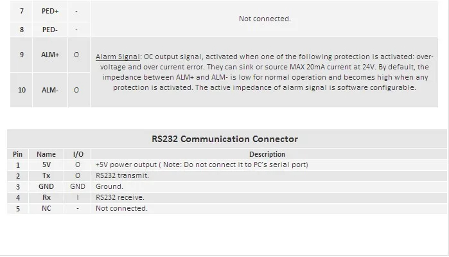
Task: Select the Tx pin name cell
Action: pyautogui.click(x=46, y=175)
